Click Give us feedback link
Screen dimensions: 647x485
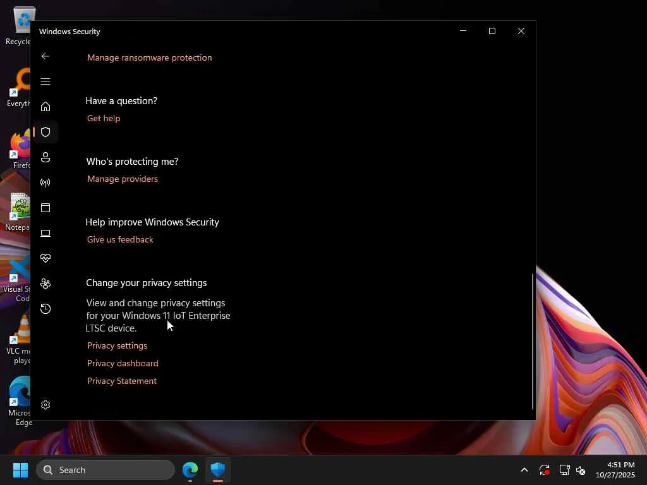[120, 239]
